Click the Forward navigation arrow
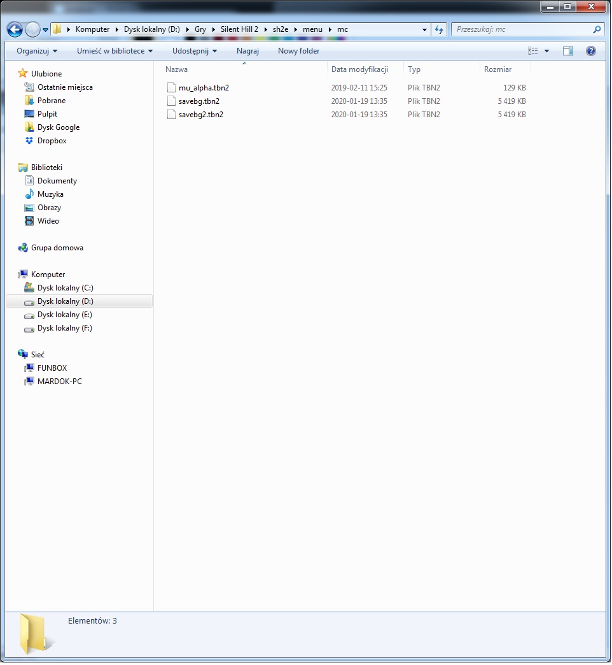612x665 pixels. click(x=32, y=30)
